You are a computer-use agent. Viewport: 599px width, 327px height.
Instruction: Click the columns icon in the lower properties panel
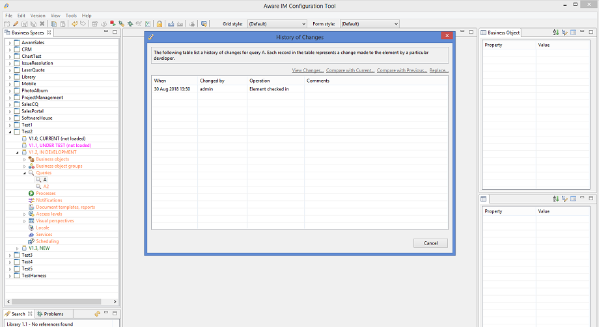point(574,199)
